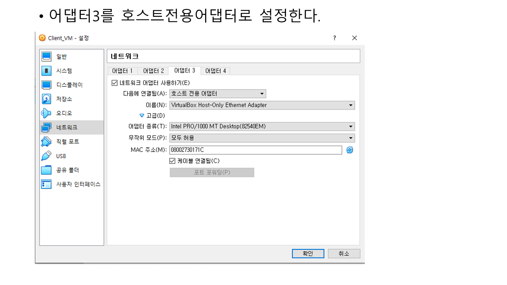The width and height of the screenshot is (507, 285).
Task: Click the MAC address regenerate refresh icon
Action: [350, 150]
